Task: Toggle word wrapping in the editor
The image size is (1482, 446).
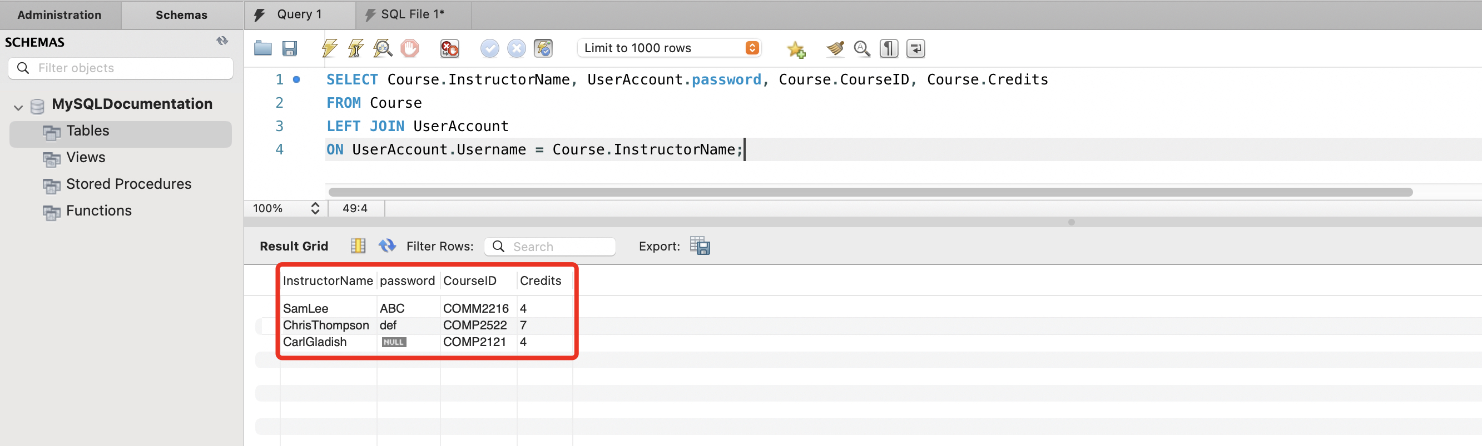Action: (915, 48)
